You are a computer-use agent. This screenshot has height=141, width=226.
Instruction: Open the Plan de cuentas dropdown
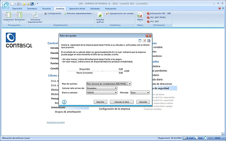pos(130,84)
